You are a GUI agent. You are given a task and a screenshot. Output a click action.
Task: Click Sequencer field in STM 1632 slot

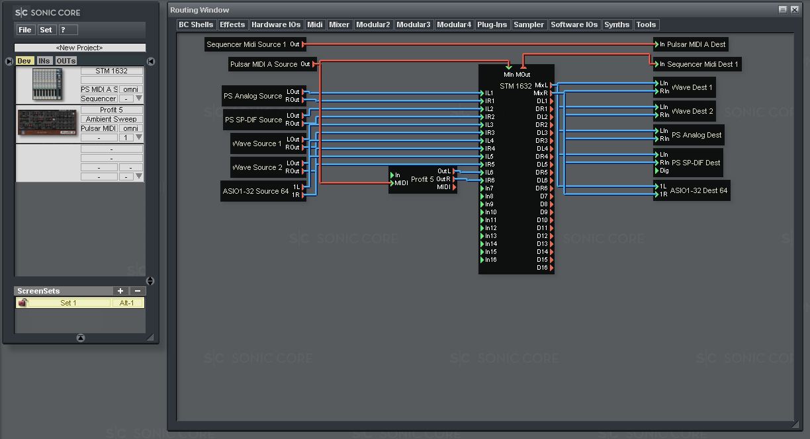click(99, 99)
